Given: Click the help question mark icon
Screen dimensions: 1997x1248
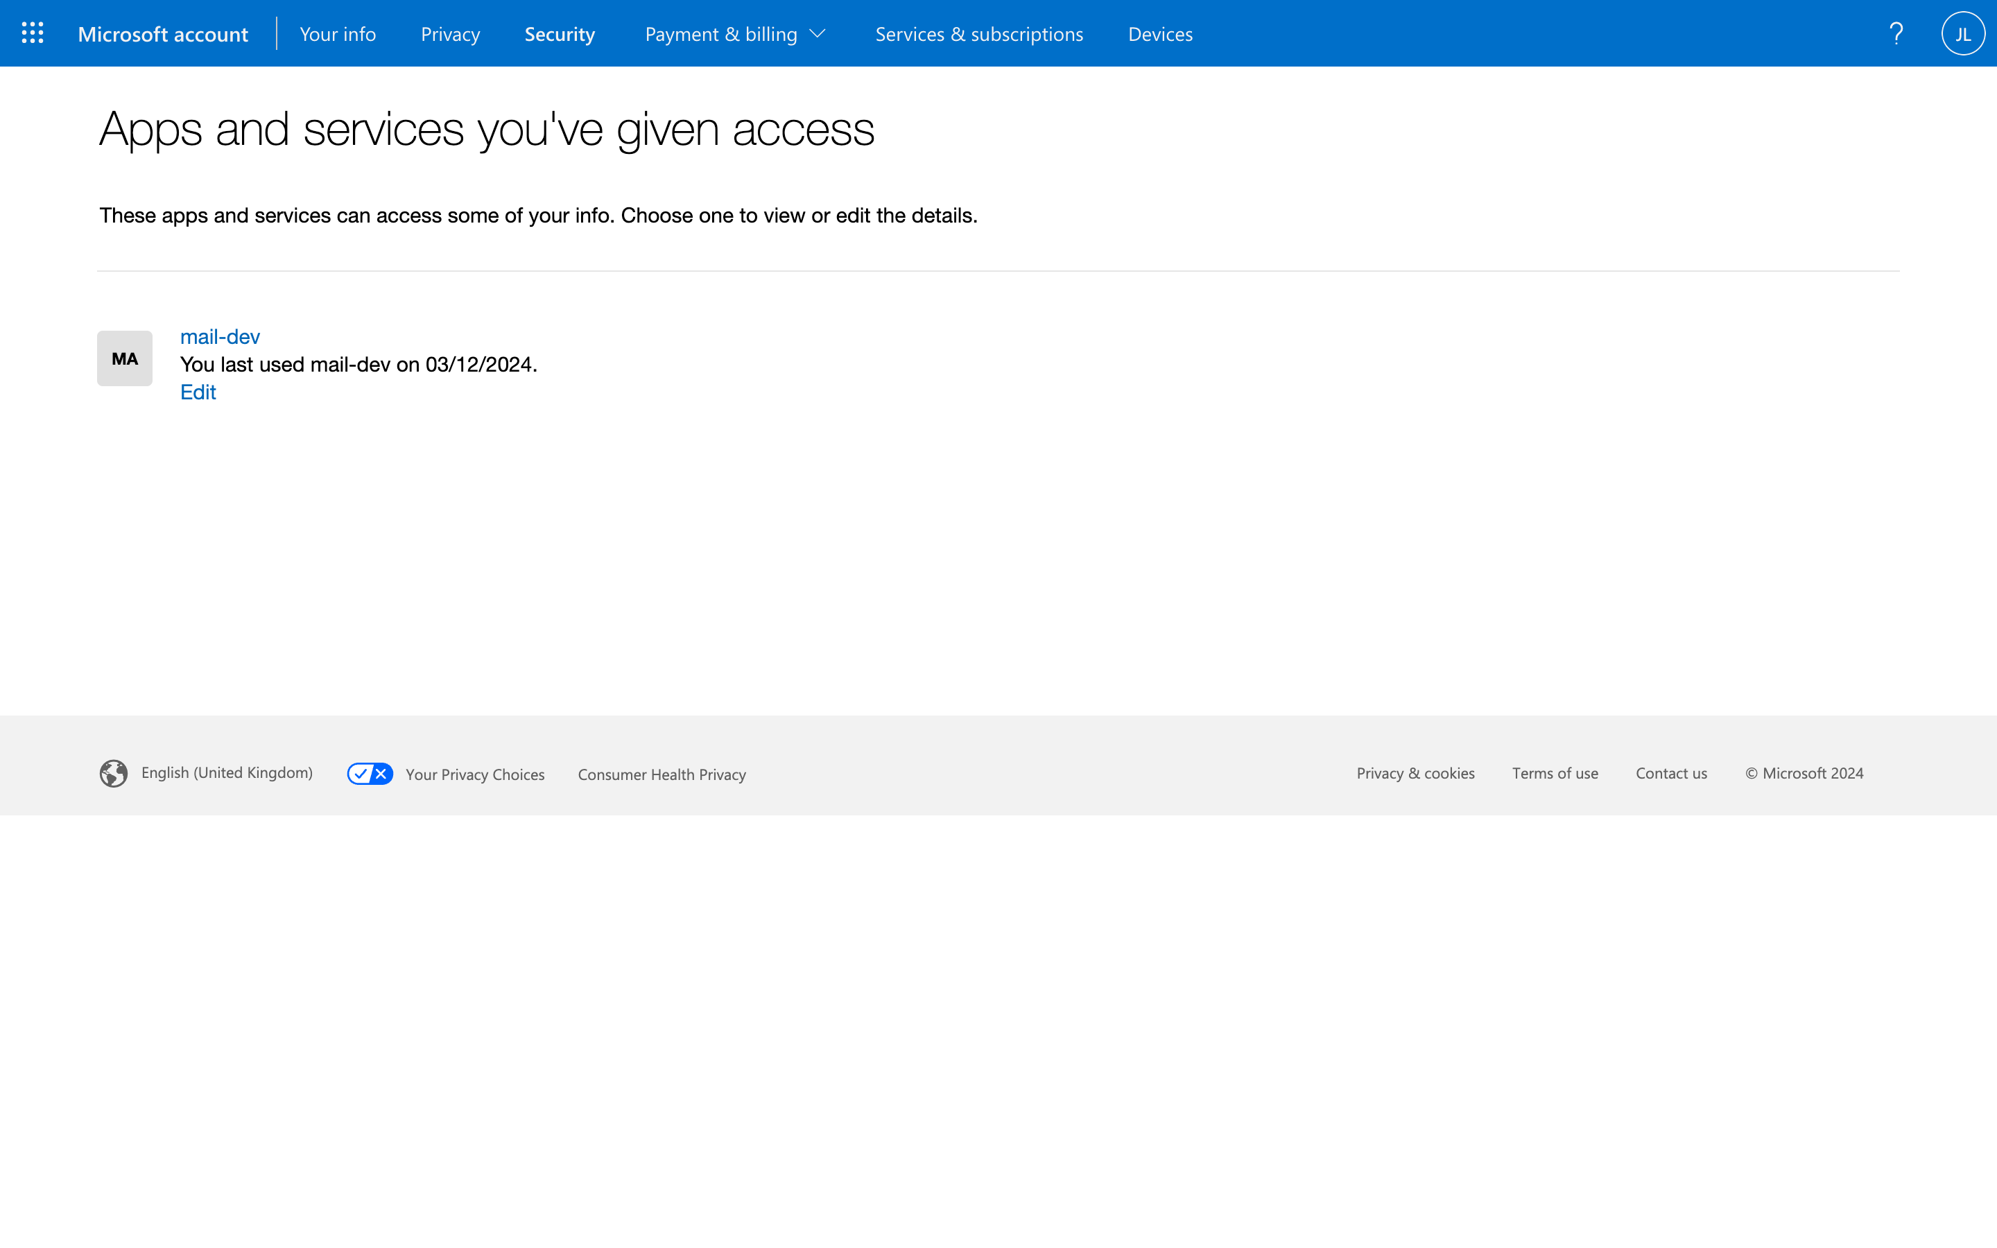Looking at the screenshot, I should pos(1896,33).
